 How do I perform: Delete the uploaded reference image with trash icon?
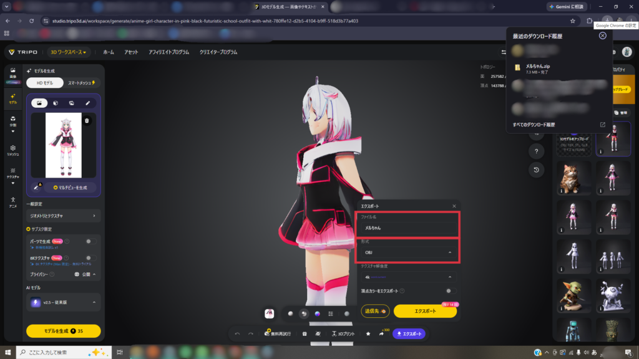[x=87, y=120]
